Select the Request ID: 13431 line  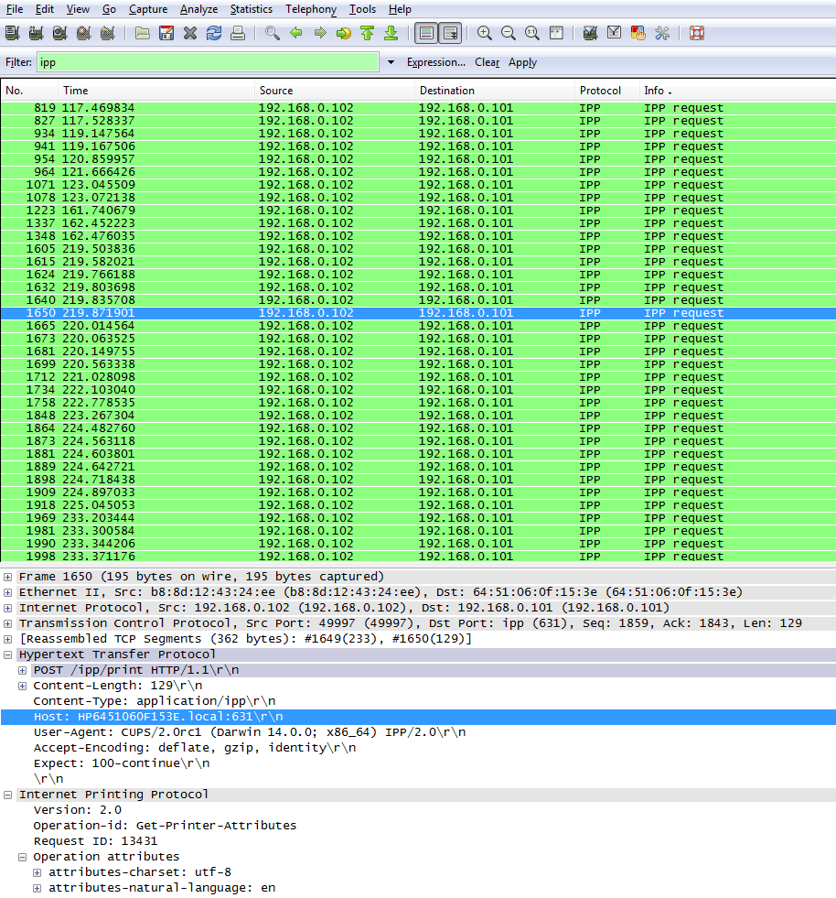point(95,841)
